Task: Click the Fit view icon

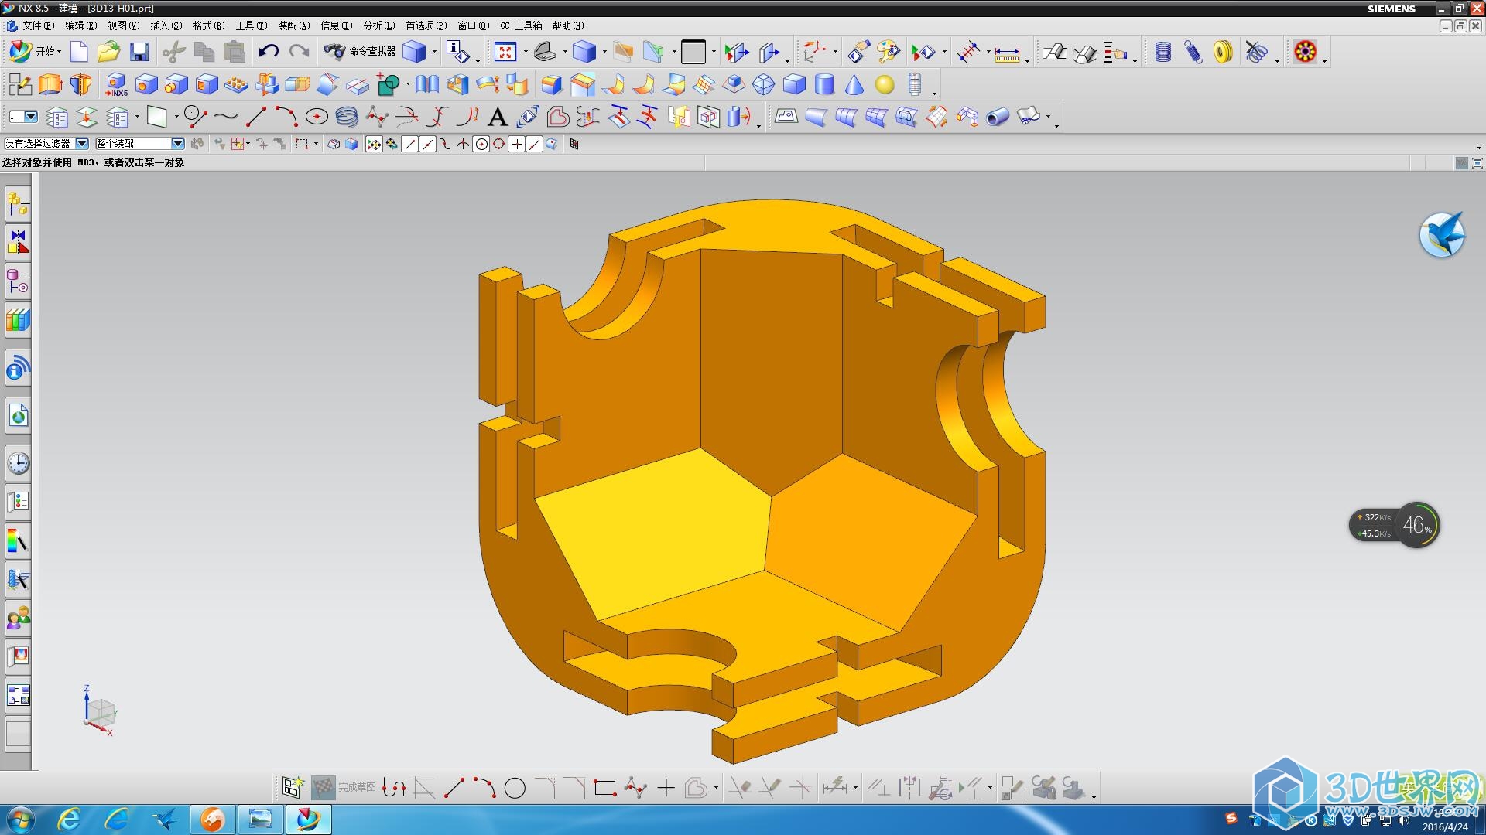Action: tap(505, 52)
